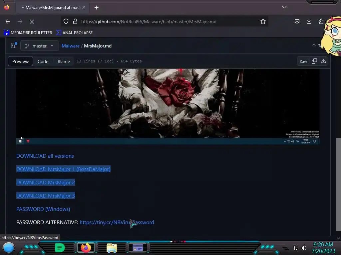Copy raw file contents icon
The image size is (341, 255).
[314, 61]
